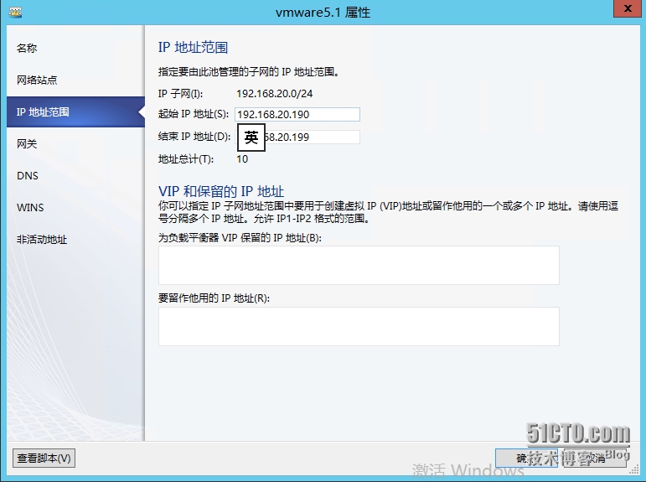
Task: Click the VIP 和保留的 IP 地址 heading
Action: pos(221,191)
